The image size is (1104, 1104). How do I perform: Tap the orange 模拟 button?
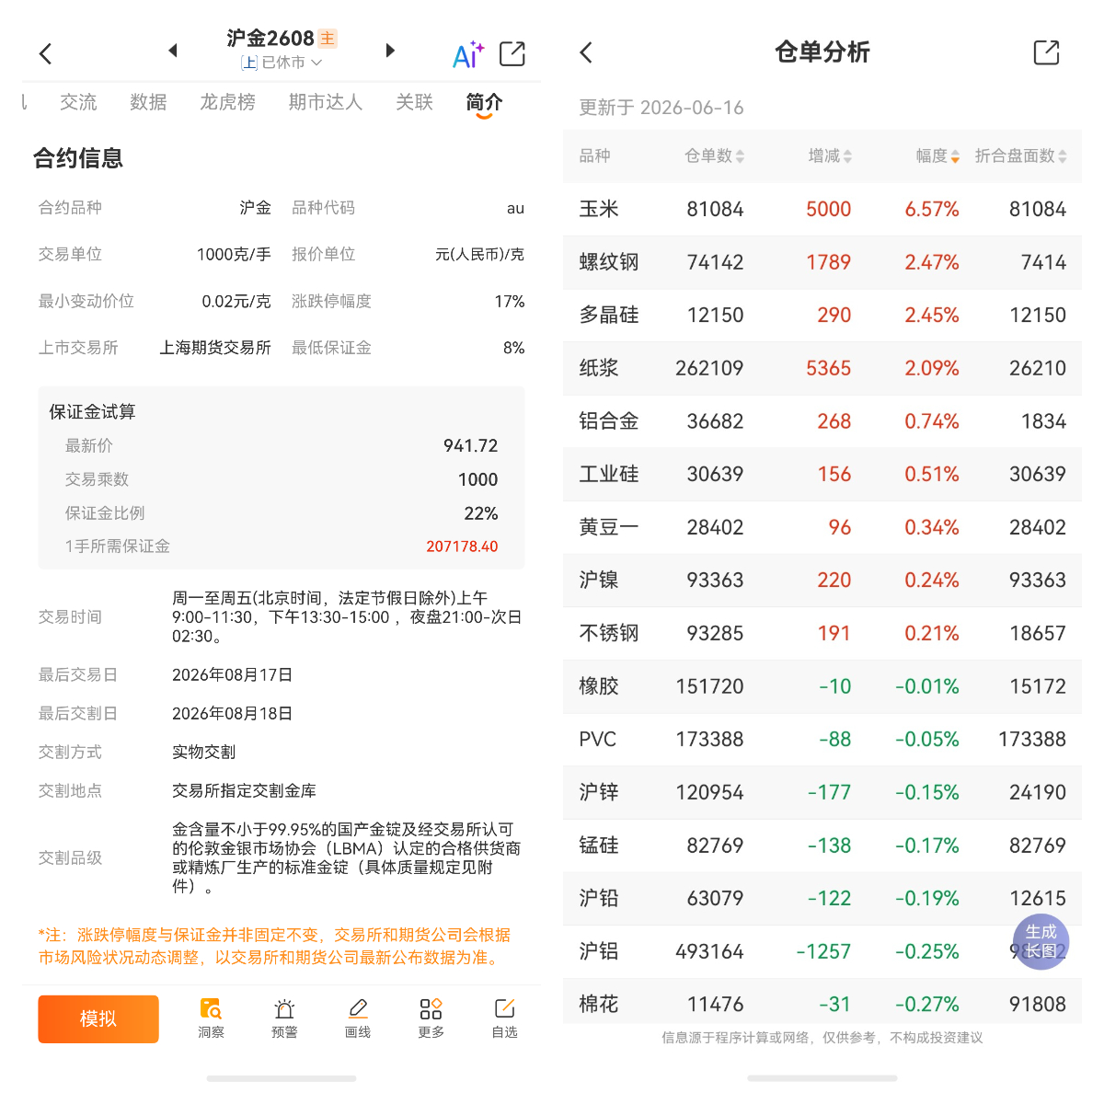pyautogui.click(x=98, y=1018)
